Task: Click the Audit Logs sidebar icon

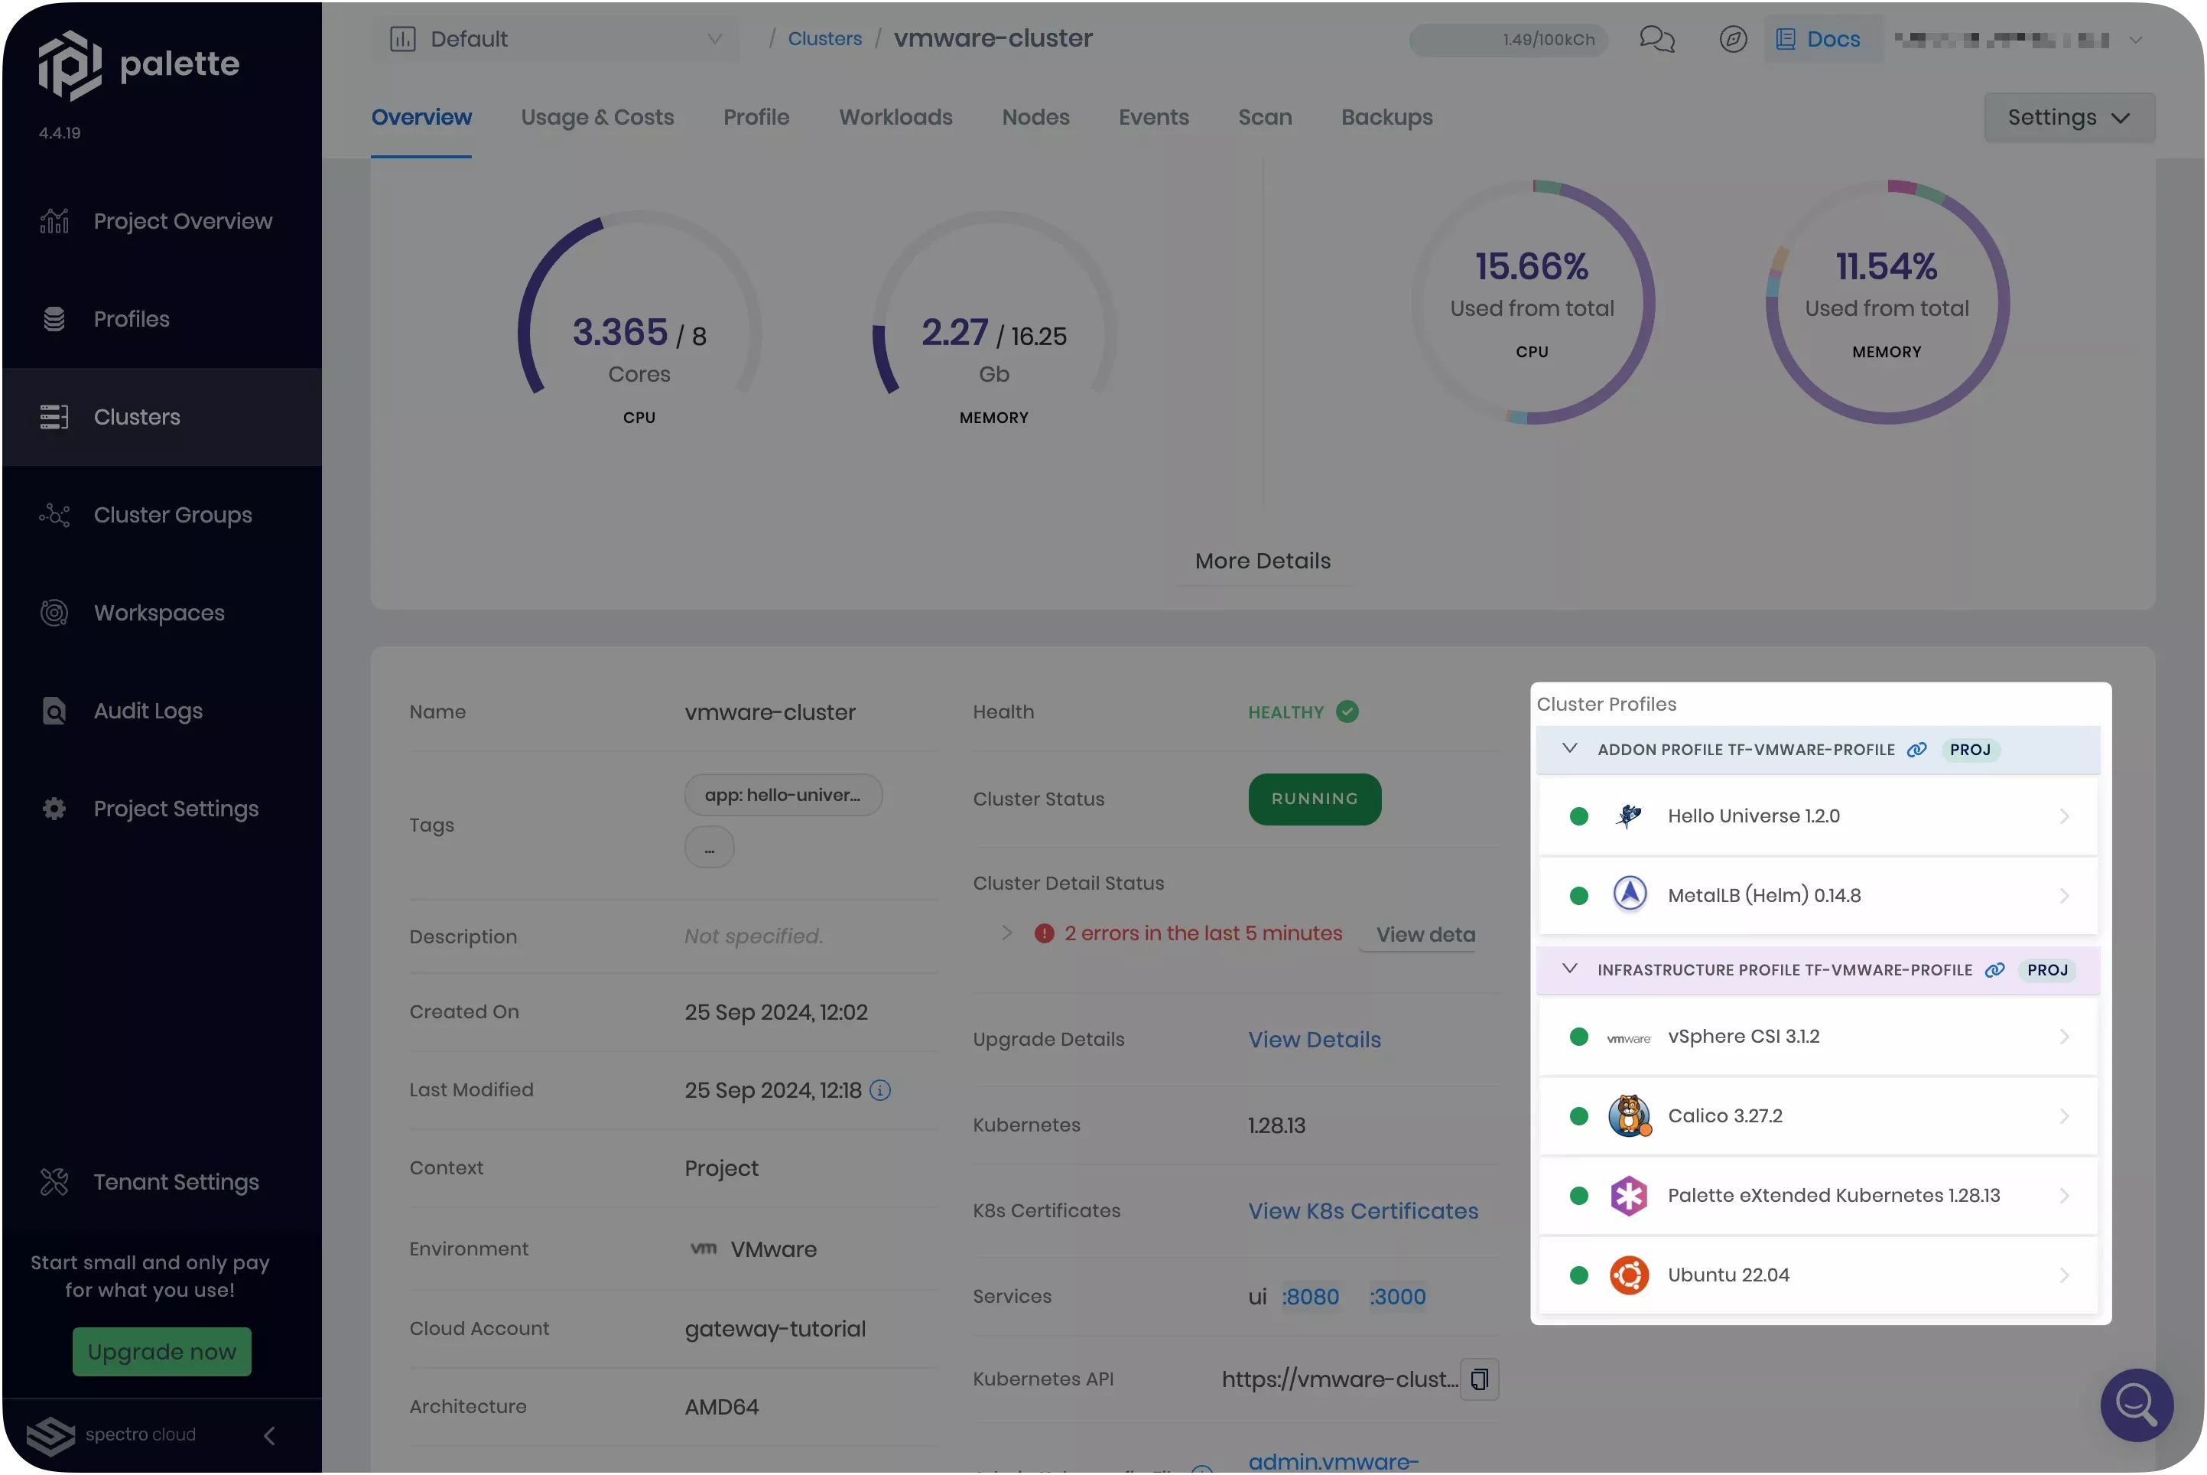Action: pyautogui.click(x=54, y=713)
